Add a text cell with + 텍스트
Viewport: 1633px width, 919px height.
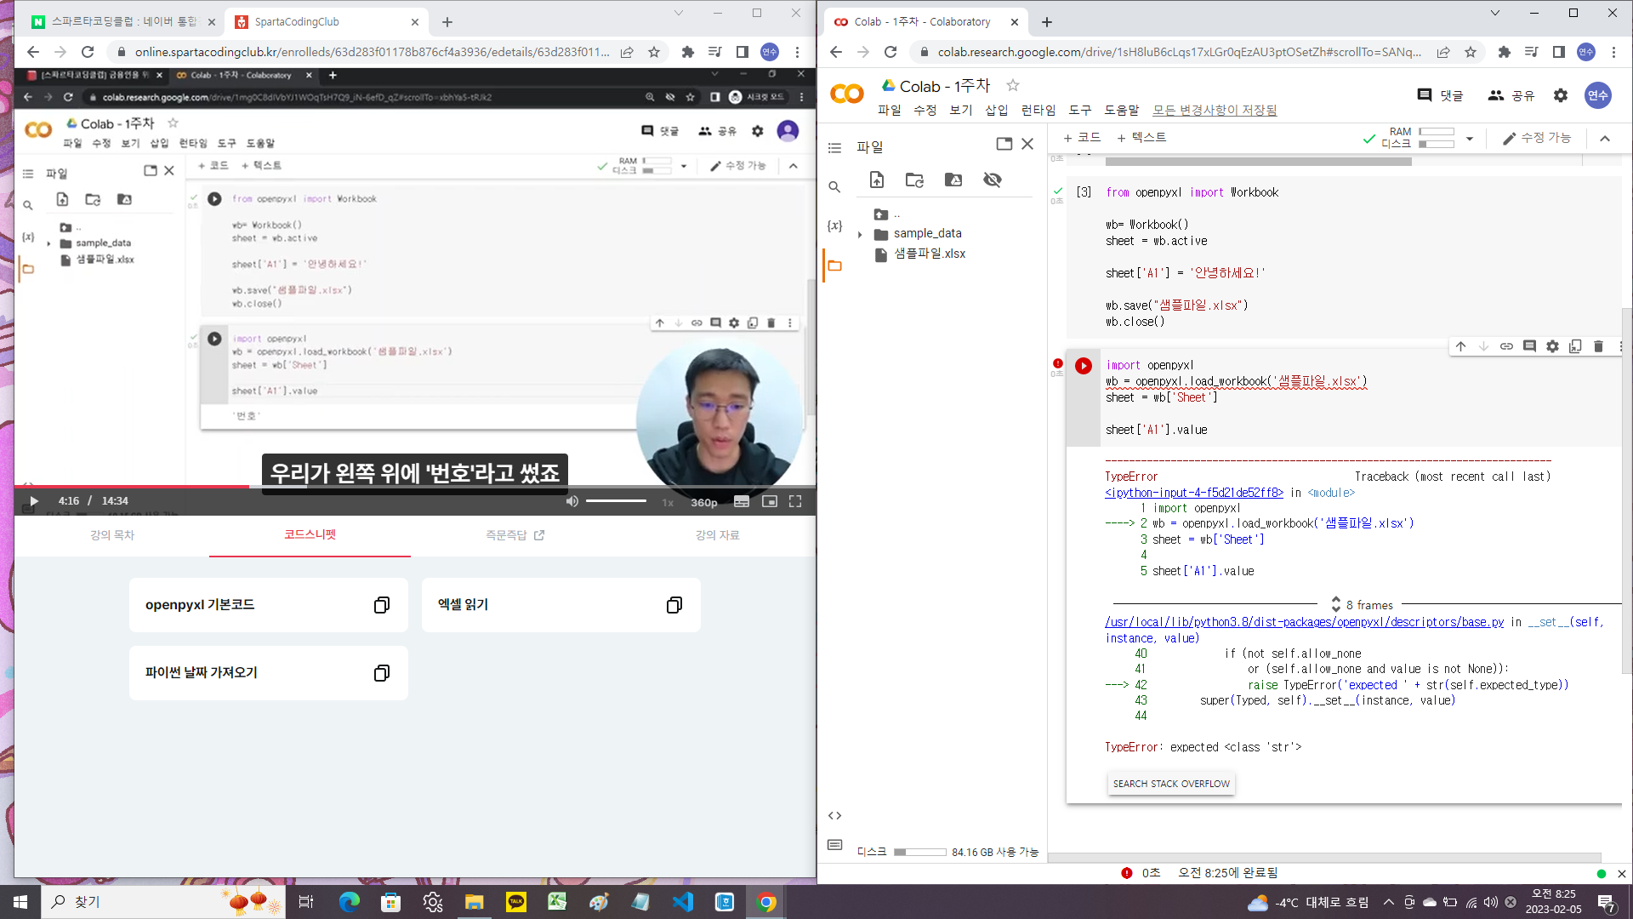click(1141, 137)
